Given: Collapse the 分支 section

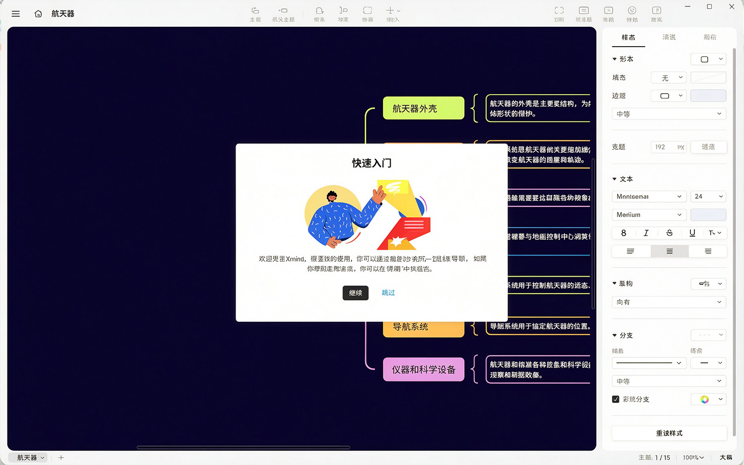Looking at the screenshot, I should coord(615,336).
